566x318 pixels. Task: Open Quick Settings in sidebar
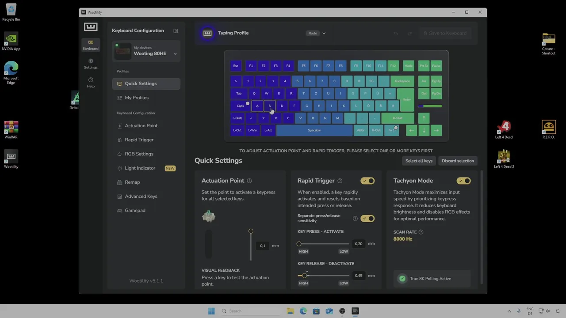point(146,83)
